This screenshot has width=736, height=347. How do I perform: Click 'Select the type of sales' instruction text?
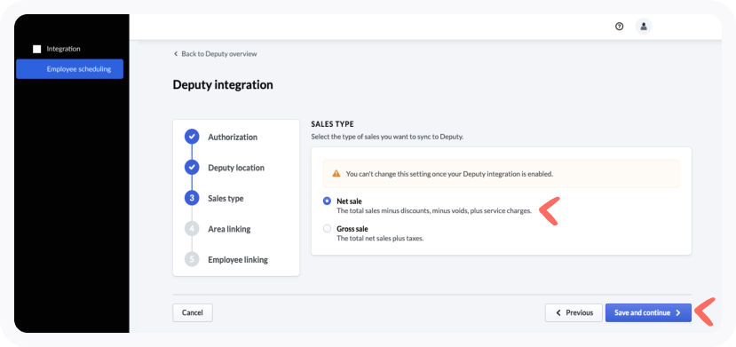point(387,138)
